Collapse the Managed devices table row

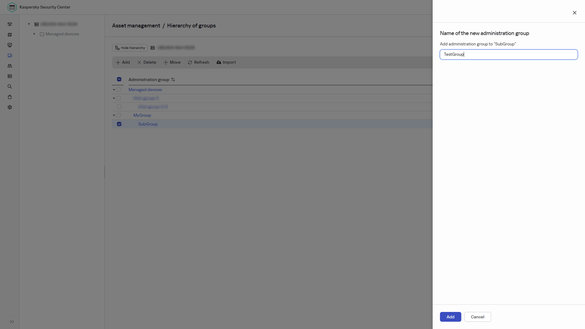point(114,90)
